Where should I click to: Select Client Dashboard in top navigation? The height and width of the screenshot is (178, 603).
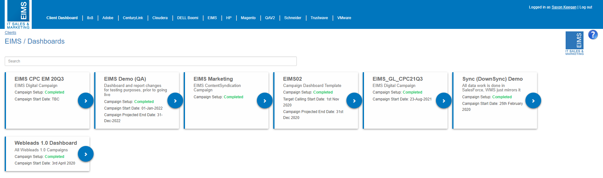tap(62, 18)
